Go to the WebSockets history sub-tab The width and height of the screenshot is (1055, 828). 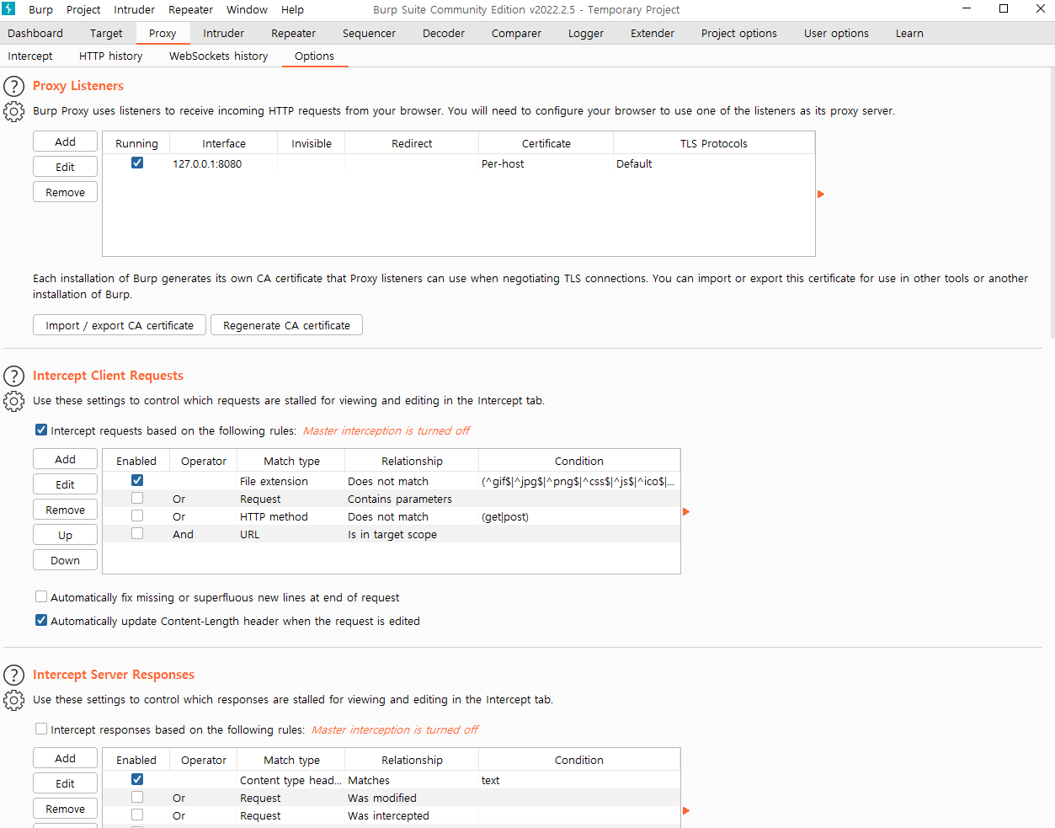[x=219, y=56]
